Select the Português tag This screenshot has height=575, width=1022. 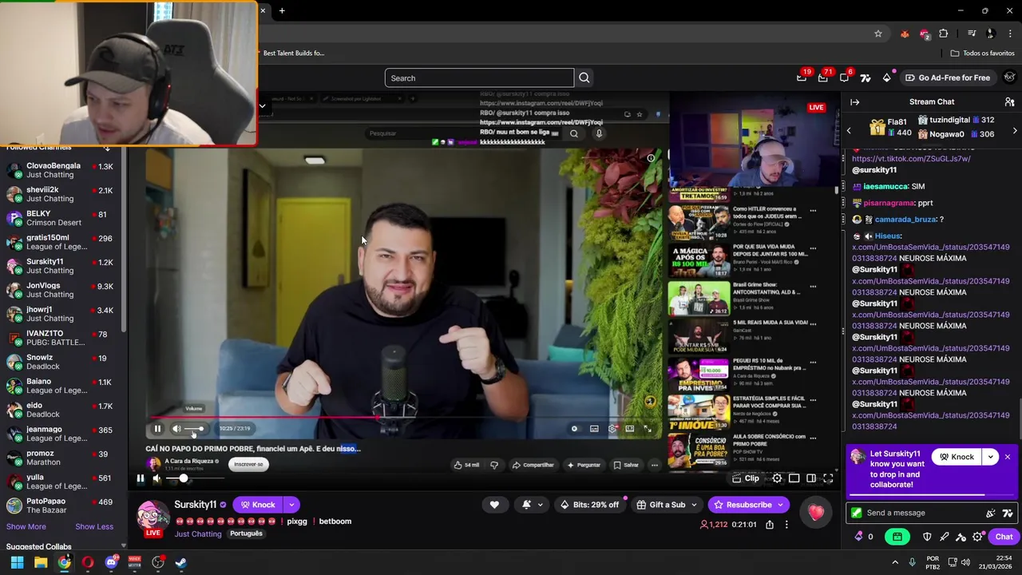point(246,533)
